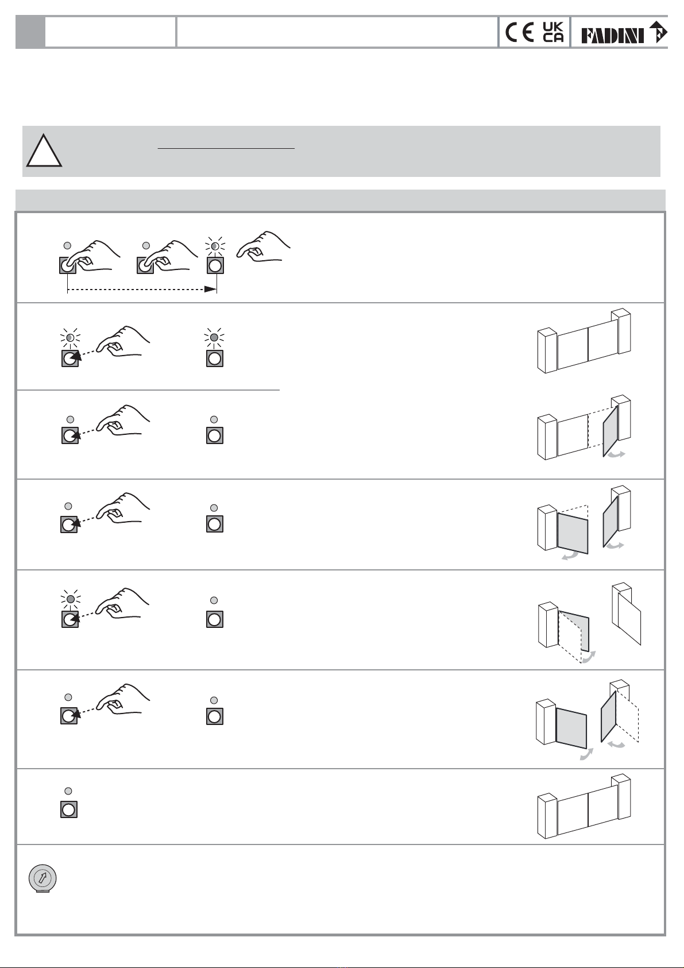Click the lone push button in the last step
Screen dimensions: 684x968
[x=69, y=809]
